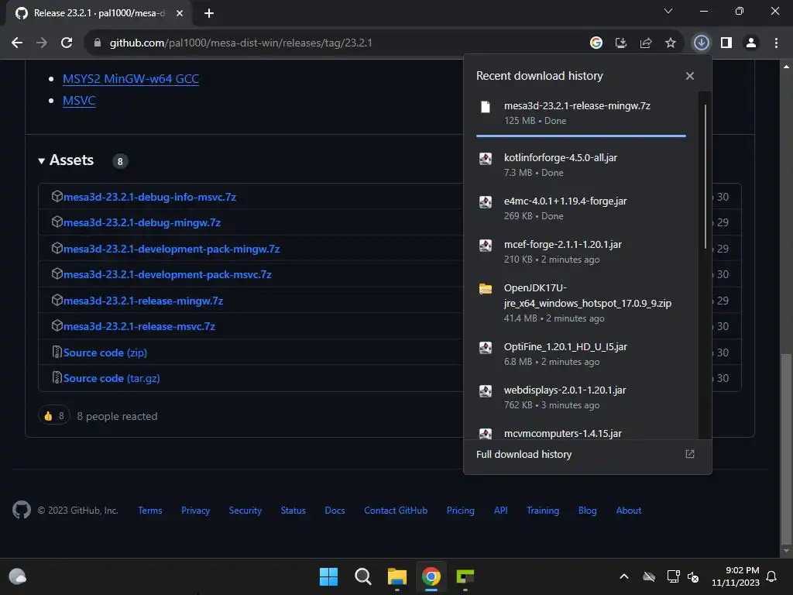Open mcef-forge-2.1.1-1.20.1.jar download entry
The height and width of the screenshot is (595, 793).
[581, 252]
